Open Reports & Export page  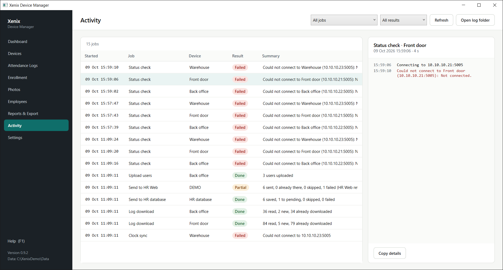[36, 114]
